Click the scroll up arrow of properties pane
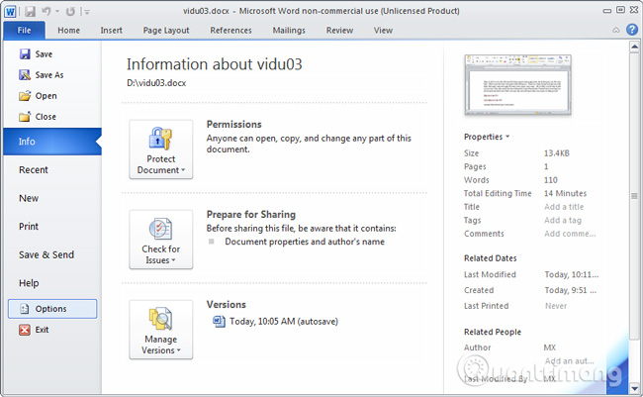This screenshot has width=643, height=397. 634,47
